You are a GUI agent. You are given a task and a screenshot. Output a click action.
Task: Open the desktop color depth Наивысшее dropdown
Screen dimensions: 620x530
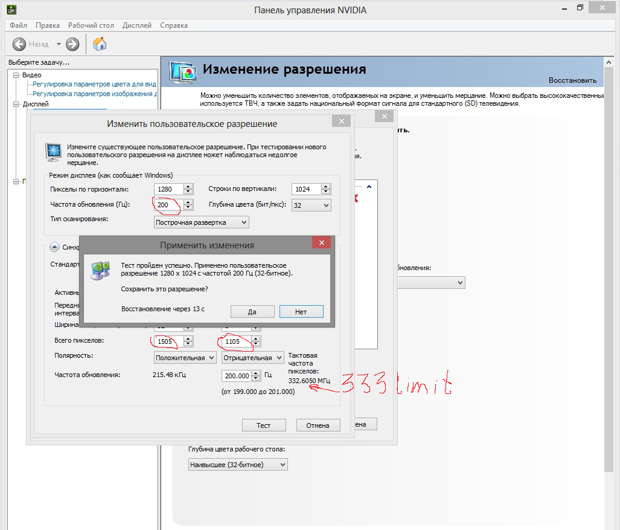coord(238,465)
